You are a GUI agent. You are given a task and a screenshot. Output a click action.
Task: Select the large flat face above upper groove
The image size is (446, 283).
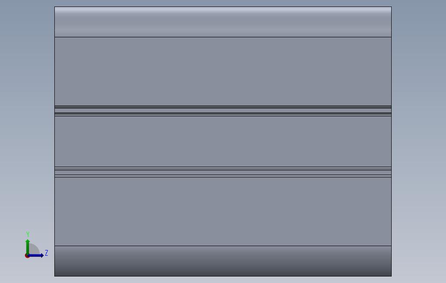point(223,71)
